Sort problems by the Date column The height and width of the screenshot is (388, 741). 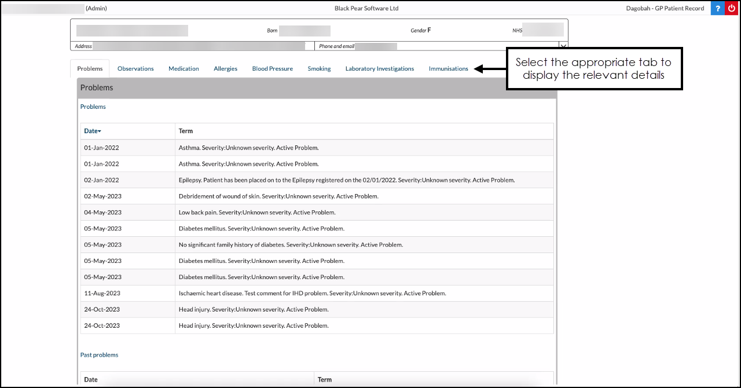(93, 131)
